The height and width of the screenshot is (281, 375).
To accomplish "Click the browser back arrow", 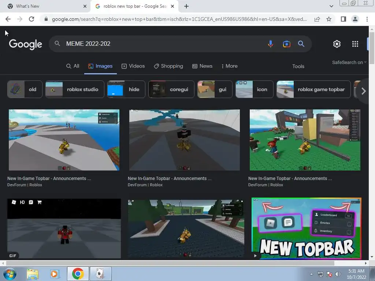I will [x=8, y=19].
